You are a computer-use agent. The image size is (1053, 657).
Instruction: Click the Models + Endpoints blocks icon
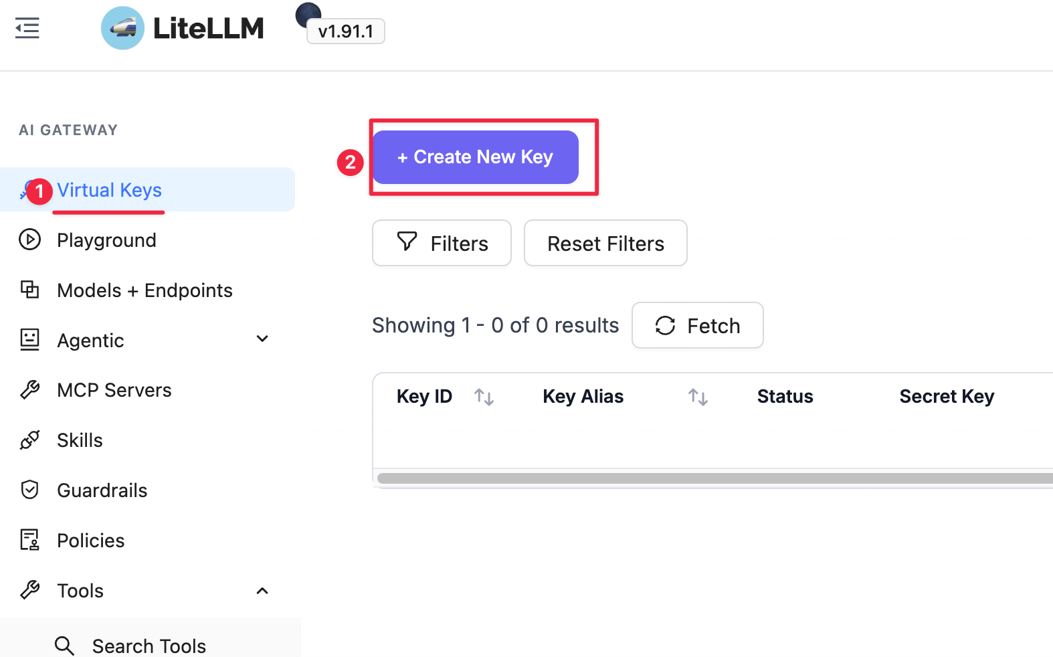point(29,290)
